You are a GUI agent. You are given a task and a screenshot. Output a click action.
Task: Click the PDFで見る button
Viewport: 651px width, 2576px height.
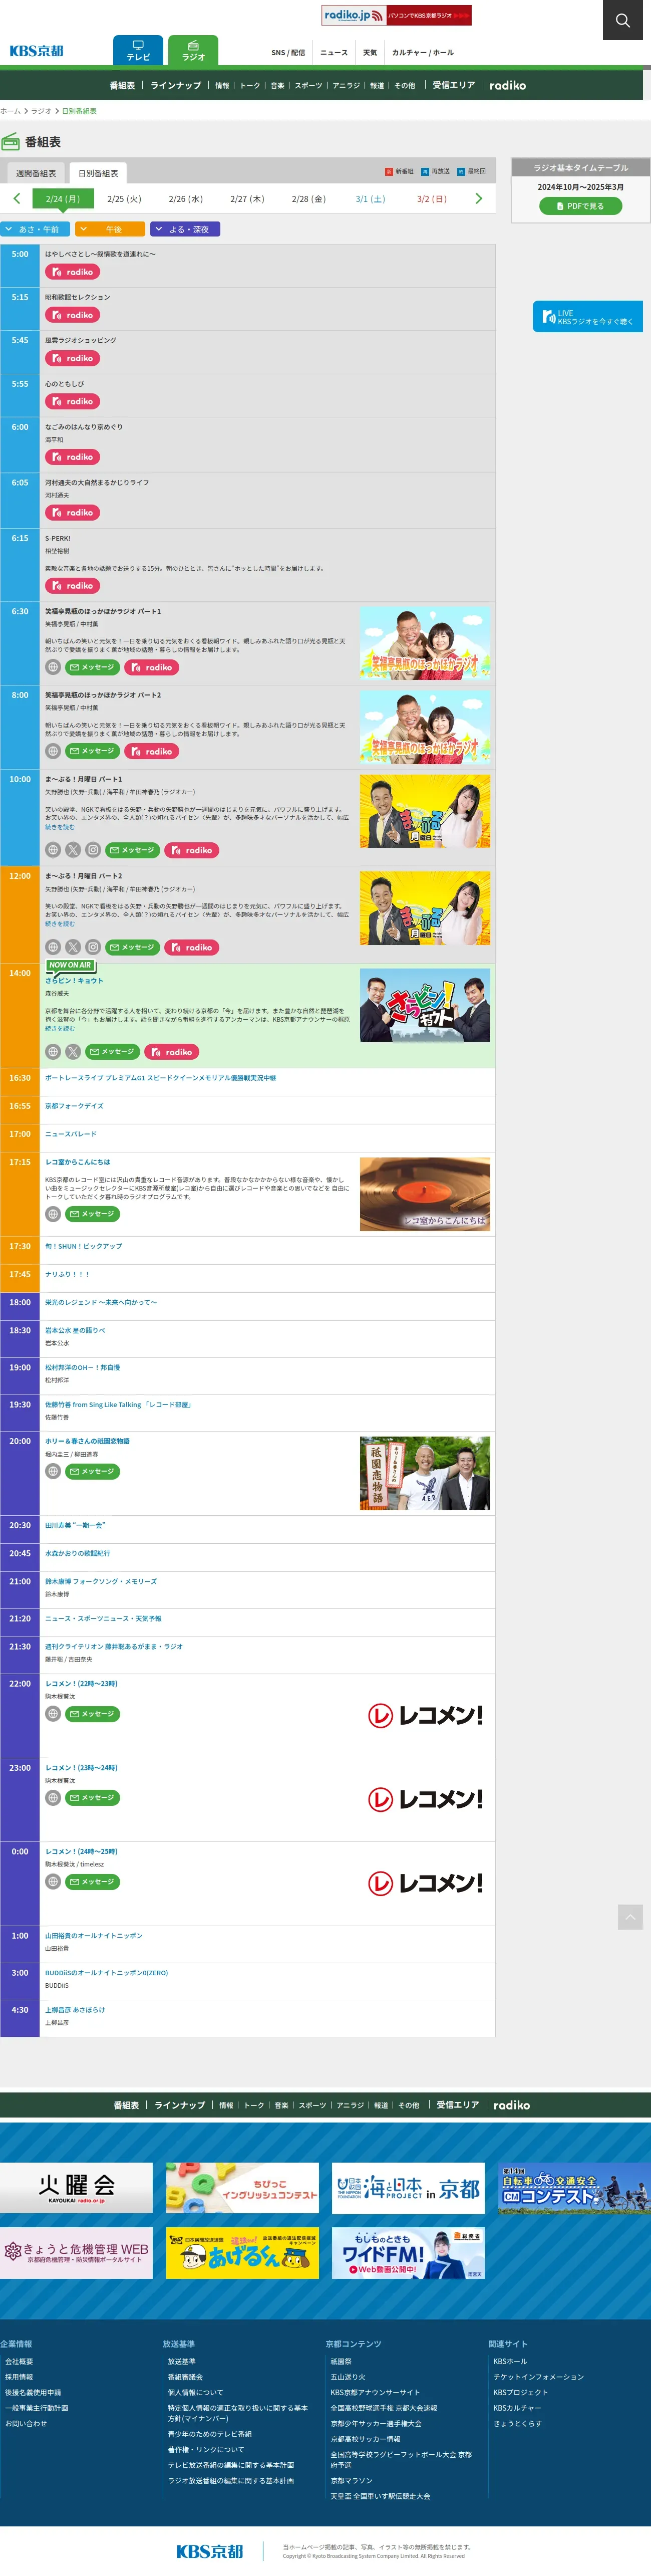pos(581,206)
